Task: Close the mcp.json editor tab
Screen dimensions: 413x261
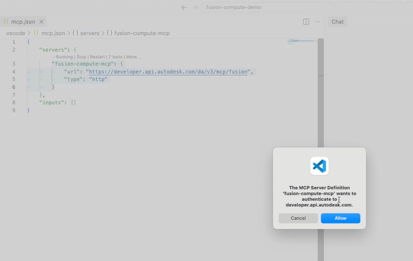Action: pos(42,22)
